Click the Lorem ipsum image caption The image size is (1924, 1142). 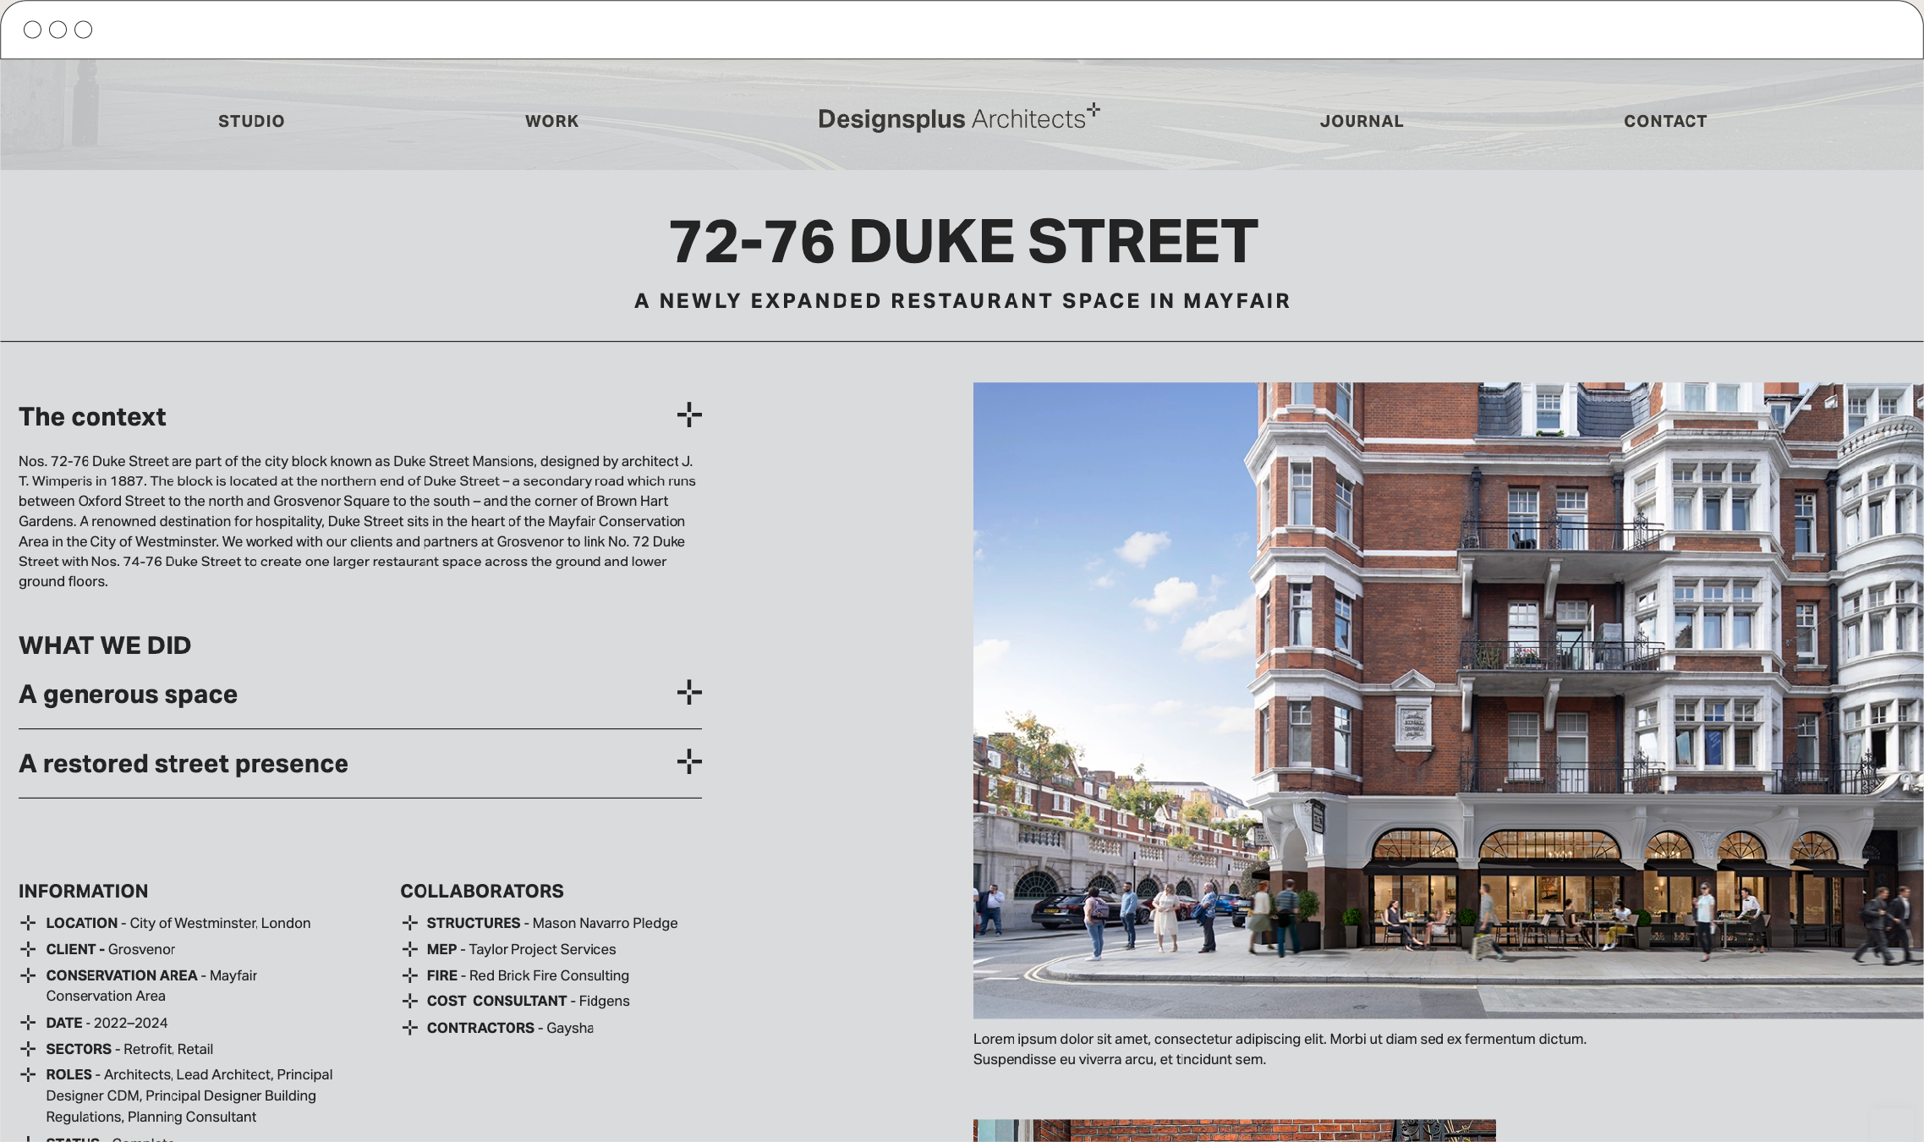point(1280,1049)
